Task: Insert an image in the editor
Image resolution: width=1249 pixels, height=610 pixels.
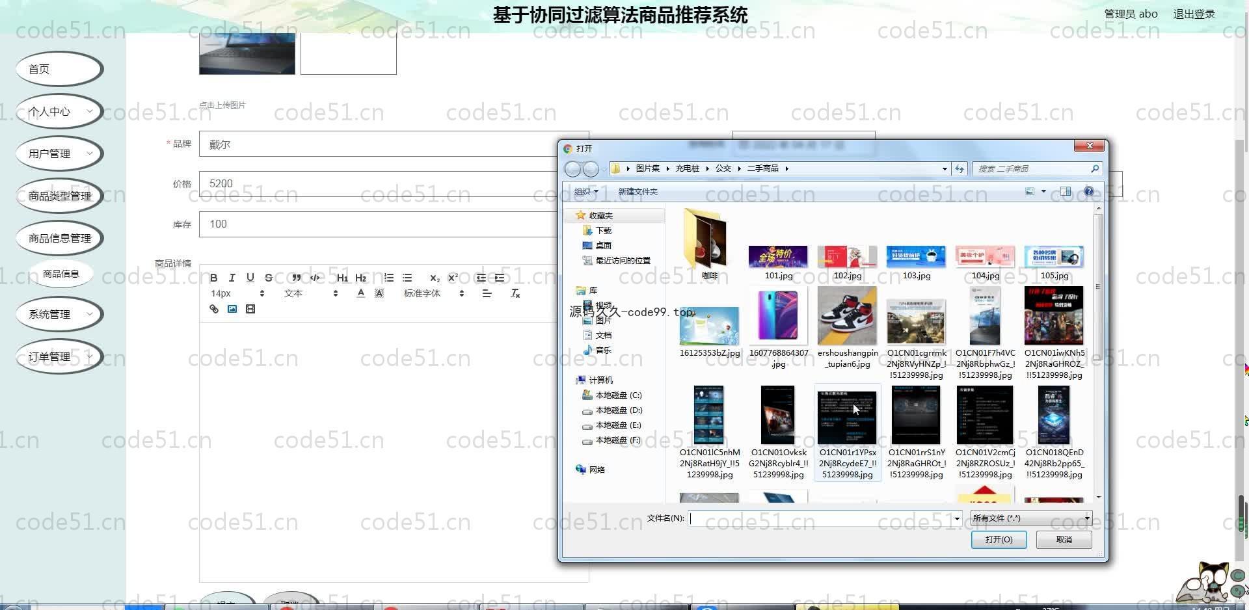Action: click(232, 309)
